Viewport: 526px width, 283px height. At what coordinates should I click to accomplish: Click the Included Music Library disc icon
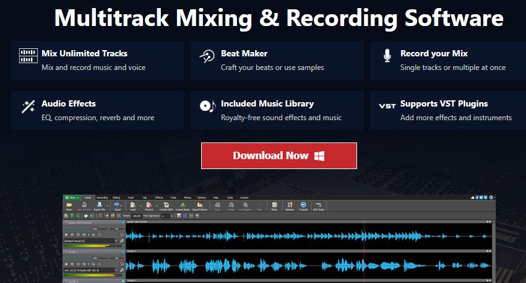[x=208, y=106]
